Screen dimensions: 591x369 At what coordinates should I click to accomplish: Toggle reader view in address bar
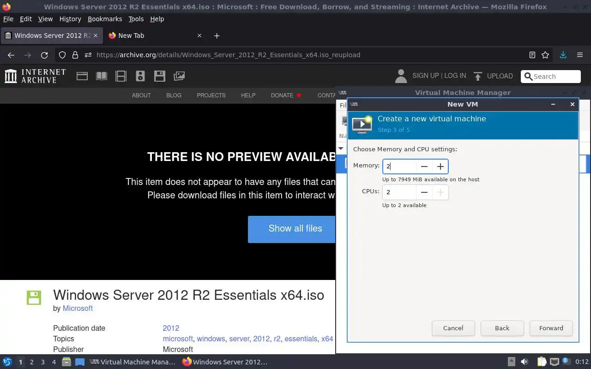coord(532,55)
